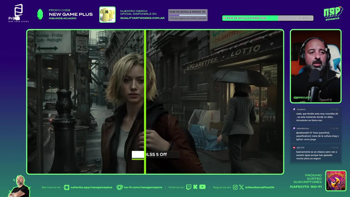The image size is (350, 197).
Task: Click the Twitch icon in the bottom bar
Action: point(189,187)
